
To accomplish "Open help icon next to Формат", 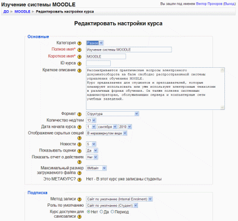I will [80, 114].
